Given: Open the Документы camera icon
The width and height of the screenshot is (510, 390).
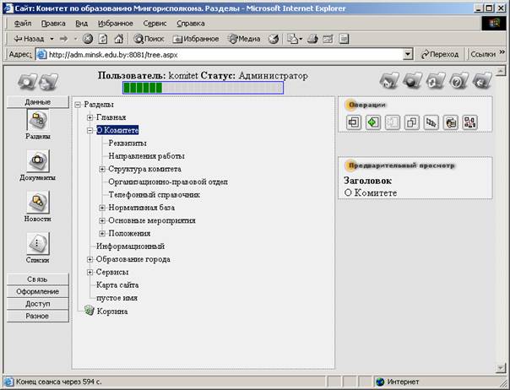Looking at the screenshot, I should (38, 160).
